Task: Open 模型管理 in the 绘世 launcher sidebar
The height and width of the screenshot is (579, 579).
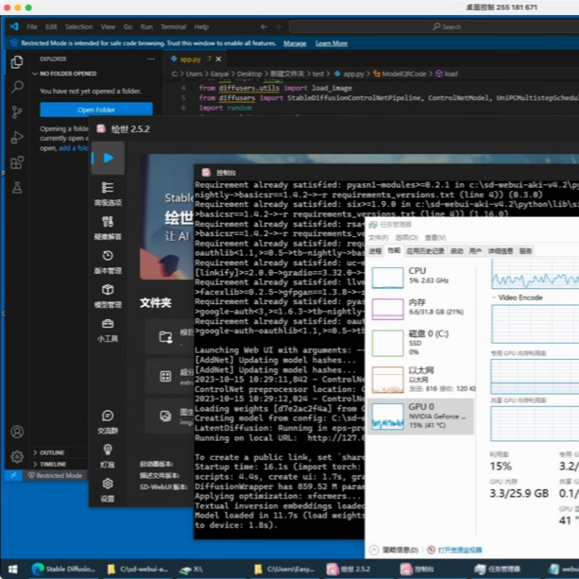Action: click(x=108, y=296)
